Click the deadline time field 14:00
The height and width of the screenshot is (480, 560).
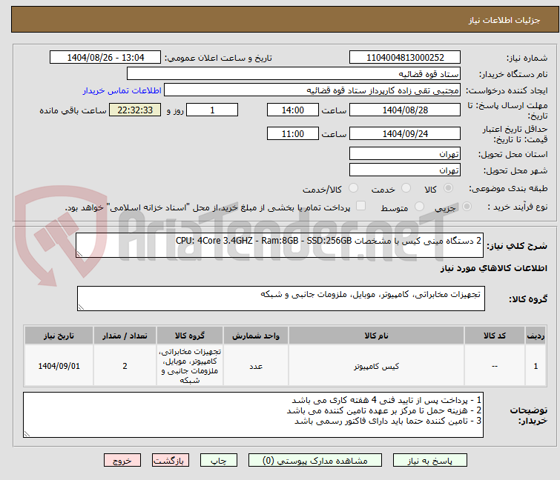(x=293, y=110)
